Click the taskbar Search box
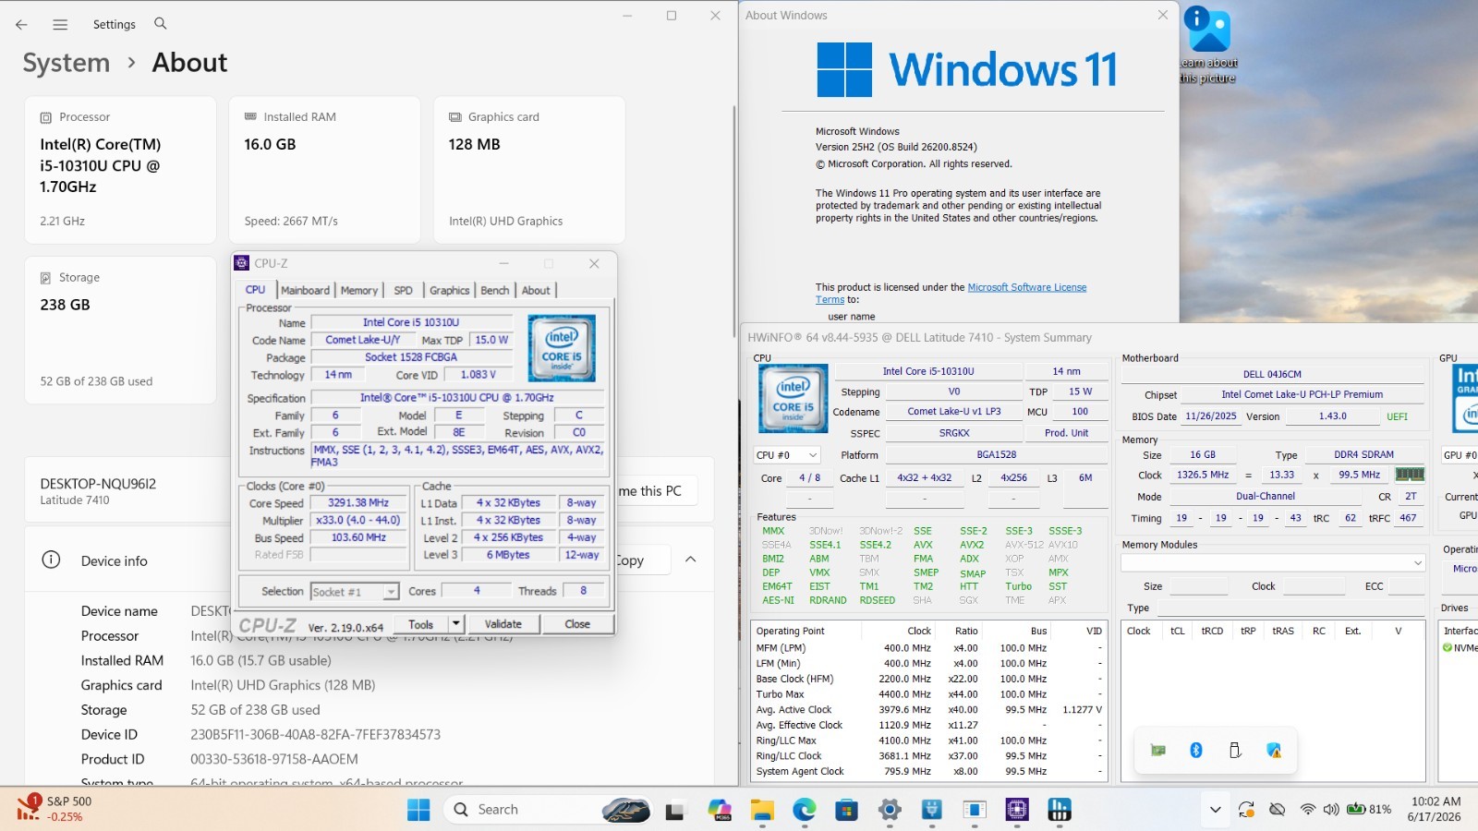Viewport: 1478px width, 831px height. (550, 810)
